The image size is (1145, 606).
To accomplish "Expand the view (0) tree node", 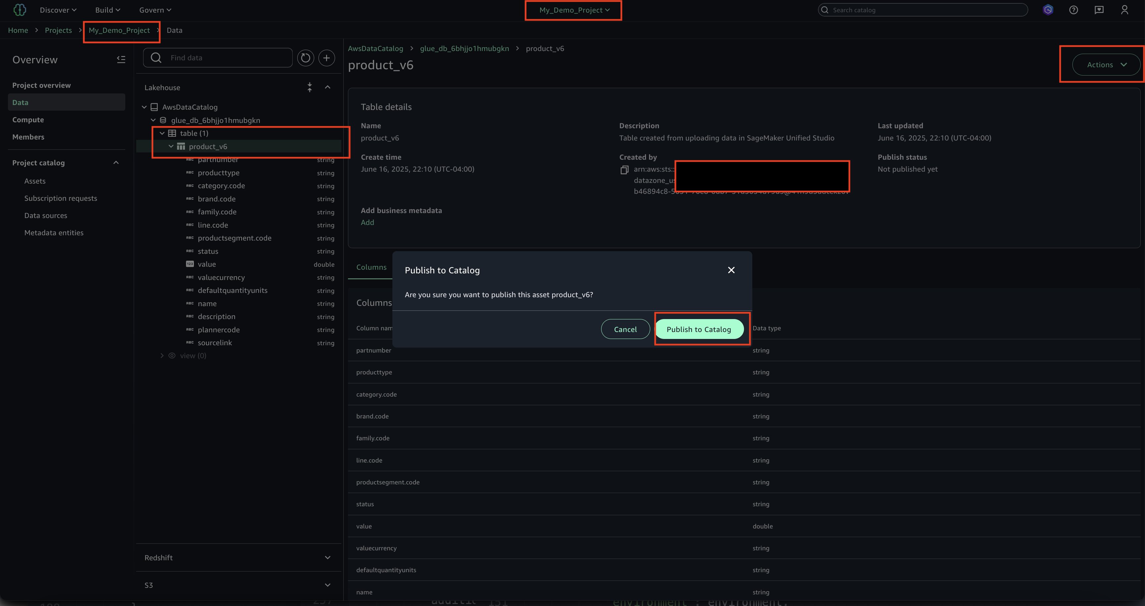I will pyautogui.click(x=162, y=356).
